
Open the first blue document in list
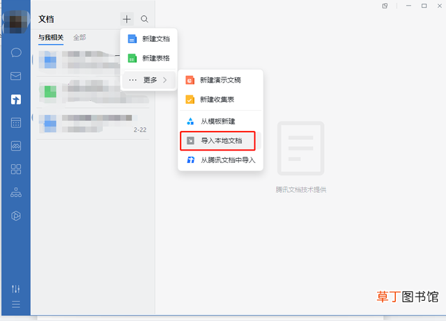coord(78,61)
